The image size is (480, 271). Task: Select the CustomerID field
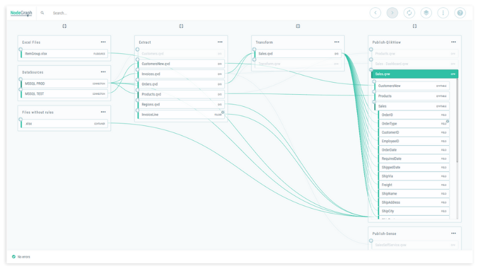pyautogui.click(x=414, y=133)
